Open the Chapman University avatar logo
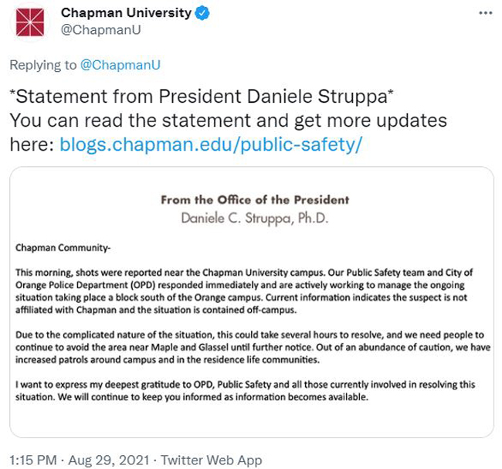The image size is (502, 469). coord(30,22)
